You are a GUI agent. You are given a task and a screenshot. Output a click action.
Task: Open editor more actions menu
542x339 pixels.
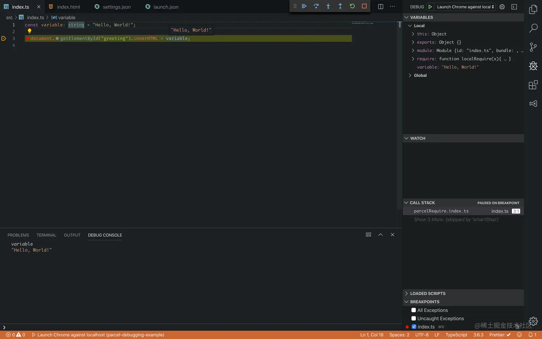[x=393, y=6]
